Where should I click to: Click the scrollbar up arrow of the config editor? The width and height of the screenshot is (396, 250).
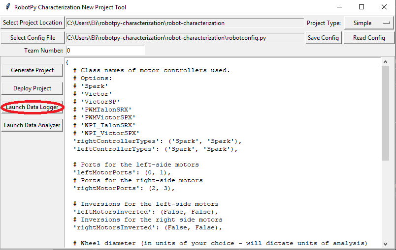pos(385,61)
